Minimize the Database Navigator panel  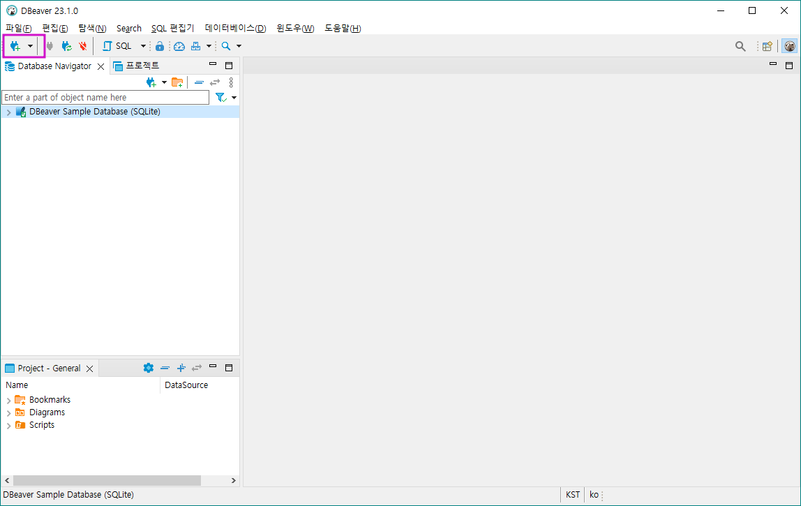click(213, 64)
